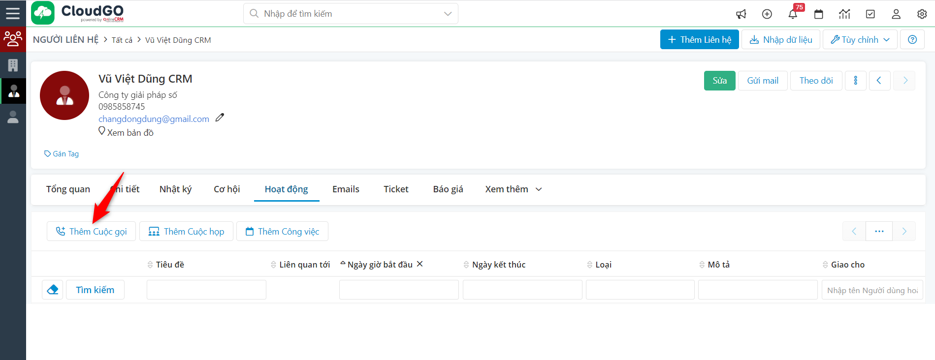Switch to the Emails tab
This screenshot has height=360, width=935.
coord(346,189)
